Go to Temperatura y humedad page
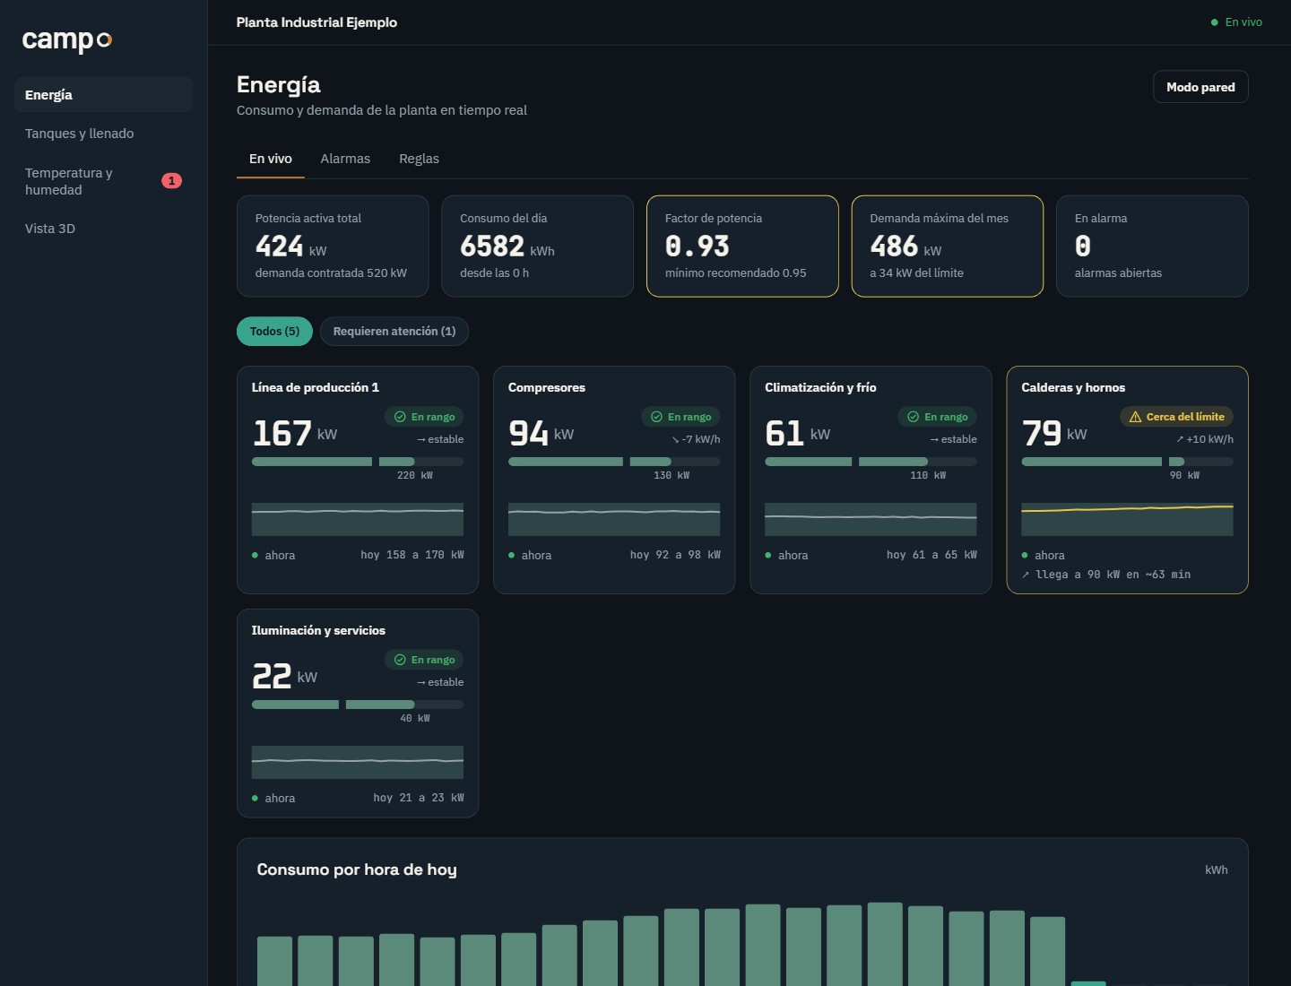The image size is (1291, 986). pos(103,181)
